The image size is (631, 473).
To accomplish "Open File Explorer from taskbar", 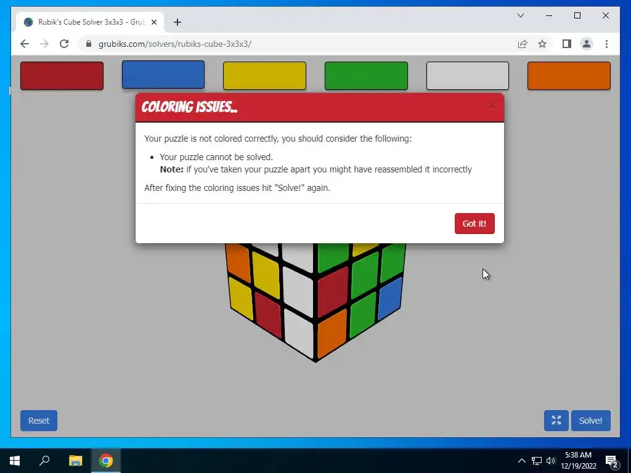I will [75, 461].
